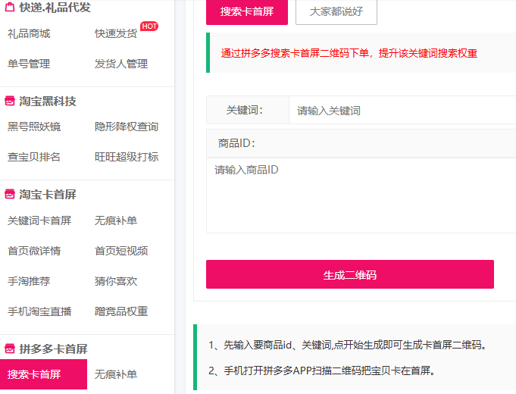Open 礼品商城 in the sidebar
Image resolution: width=516 pixels, height=394 pixels.
tap(29, 33)
